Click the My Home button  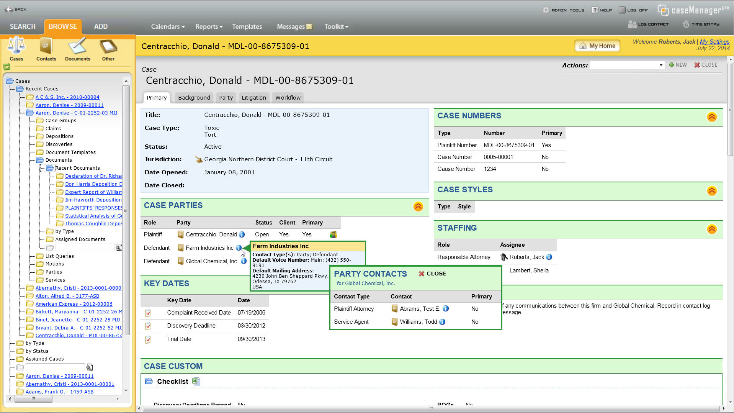[x=597, y=46]
